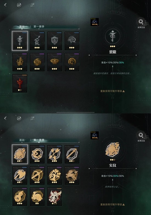This screenshot has height=215, width=151.
Task: Select the highlighted 裂隙 sword emblem card
Action: coord(20,41)
